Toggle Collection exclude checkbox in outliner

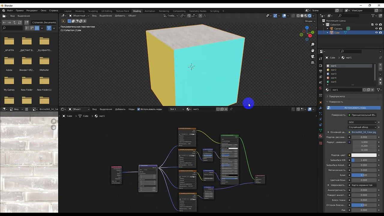[372, 25]
